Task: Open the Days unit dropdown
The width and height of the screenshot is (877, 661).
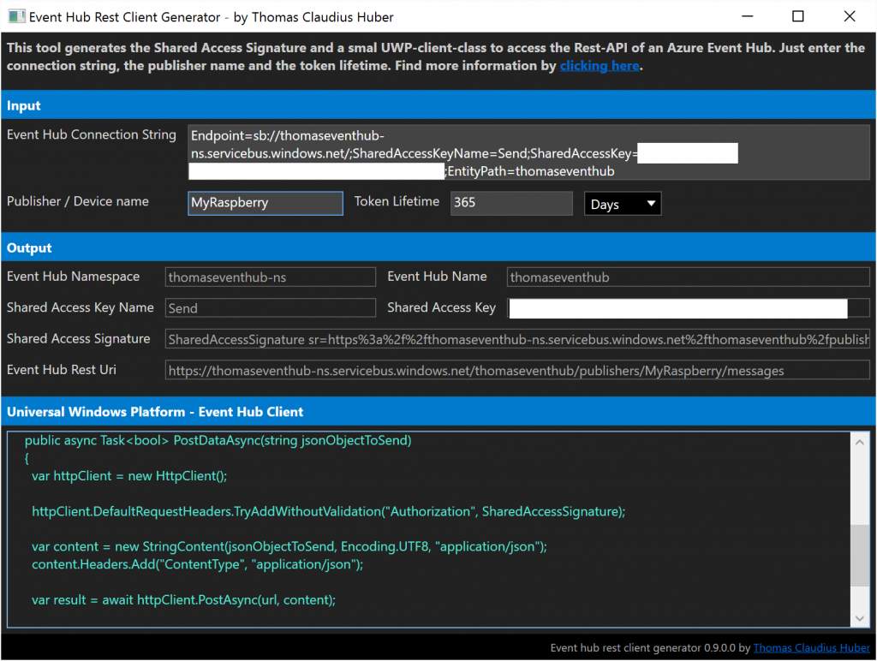Action: pyautogui.click(x=623, y=203)
